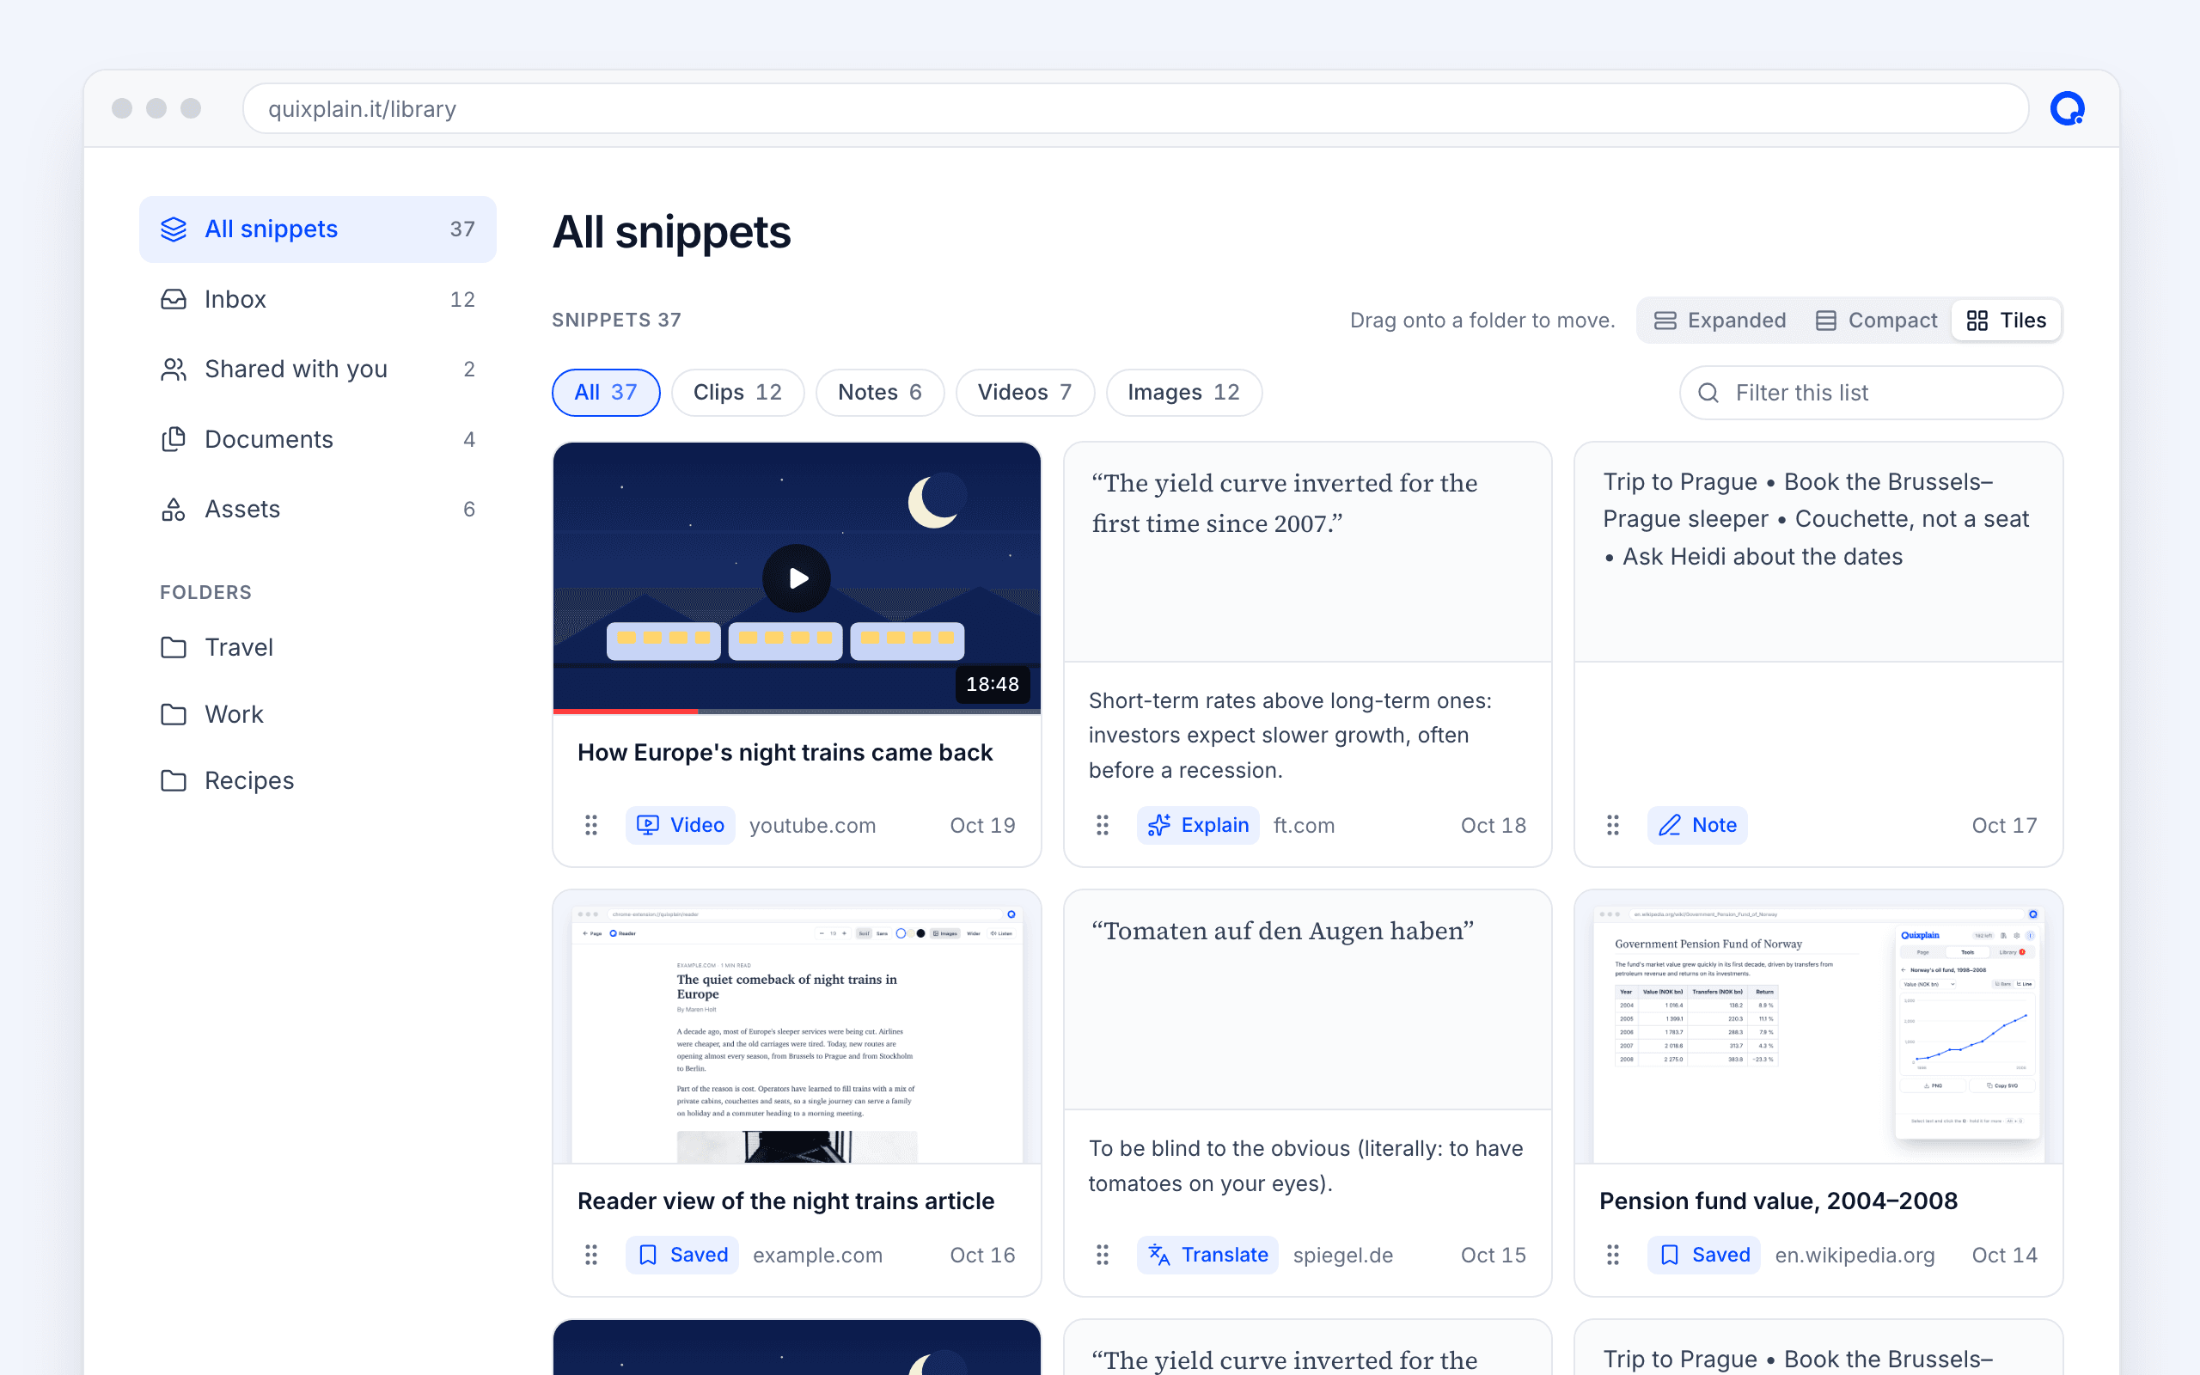Image resolution: width=2200 pixels, height=1375 pixels.
Task: Click the drag handle on the spiegel.de Translate card
Action: point(1102,1255)
